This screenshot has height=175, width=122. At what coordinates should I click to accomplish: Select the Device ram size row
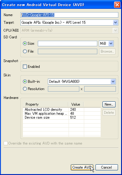point(62,117)
